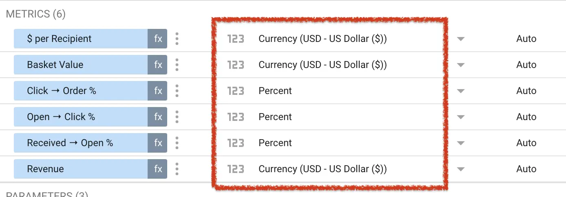Image resolution: width=566 pixels, height=197 pixels.
Task: Expand type dropdown arrow for Basket Value
Action: 461,65
